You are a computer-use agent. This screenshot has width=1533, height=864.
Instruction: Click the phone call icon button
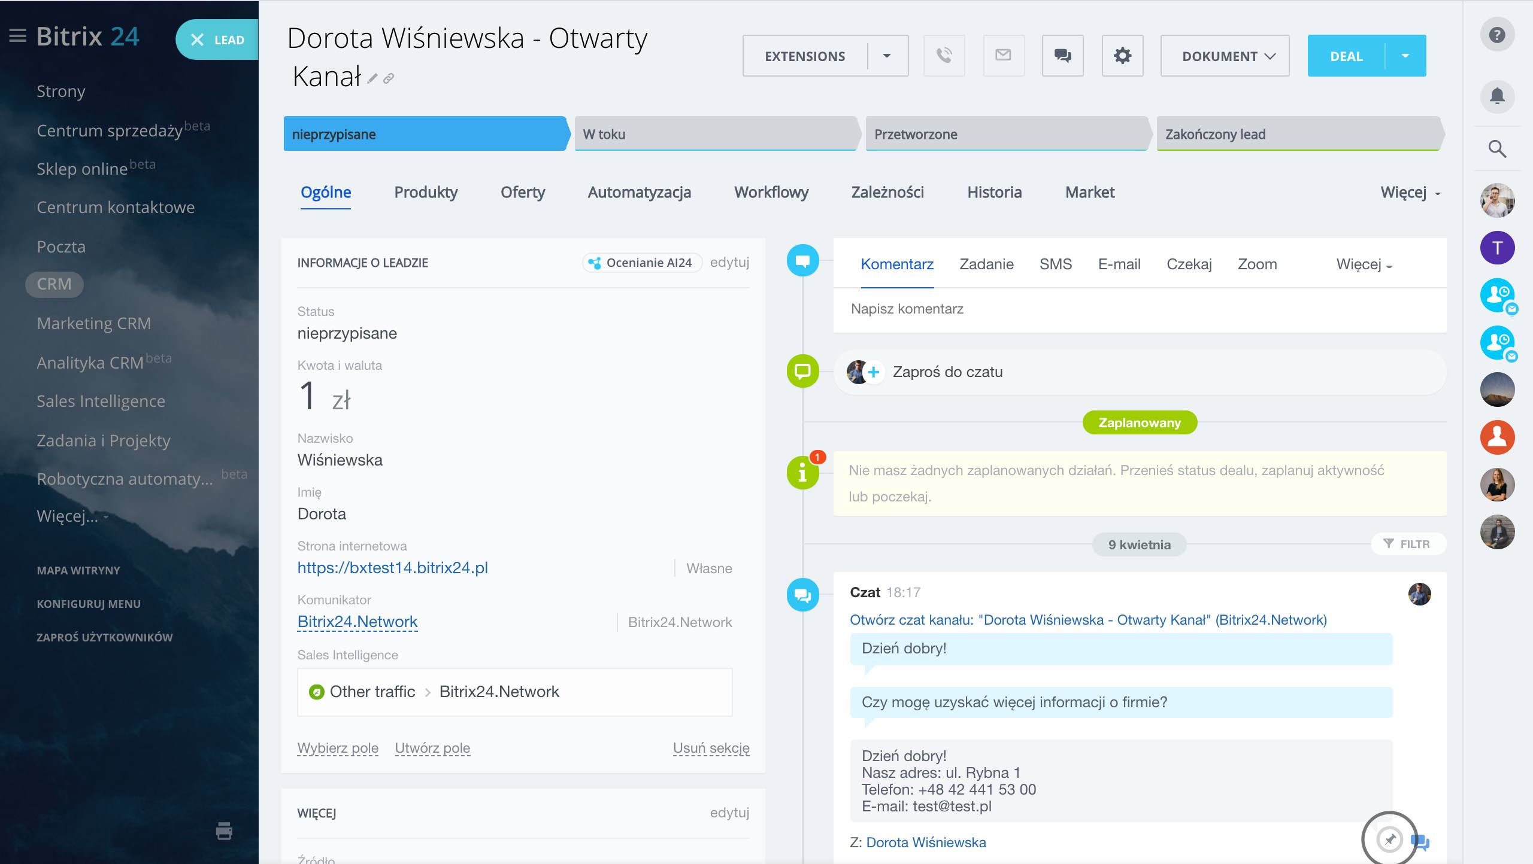[944, 56]
